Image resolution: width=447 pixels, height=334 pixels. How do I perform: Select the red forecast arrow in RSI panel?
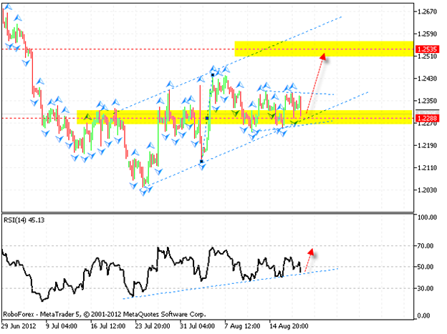tap(309, 260)
